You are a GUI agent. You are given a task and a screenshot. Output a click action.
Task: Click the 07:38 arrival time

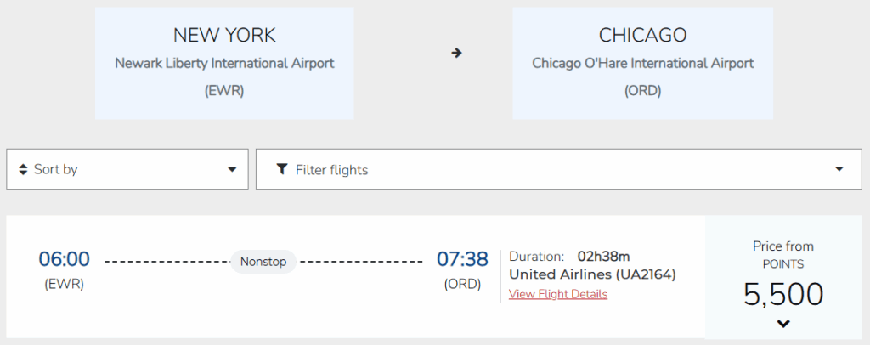pos(462,259)
